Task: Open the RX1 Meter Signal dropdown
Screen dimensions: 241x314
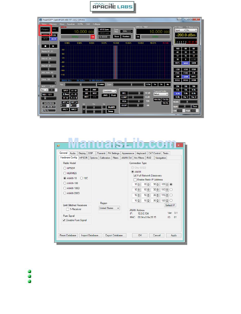Action: [x=180, y=30]
